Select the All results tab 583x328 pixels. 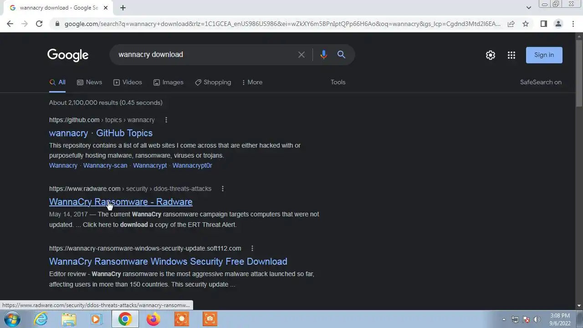[x=57, y=82]
